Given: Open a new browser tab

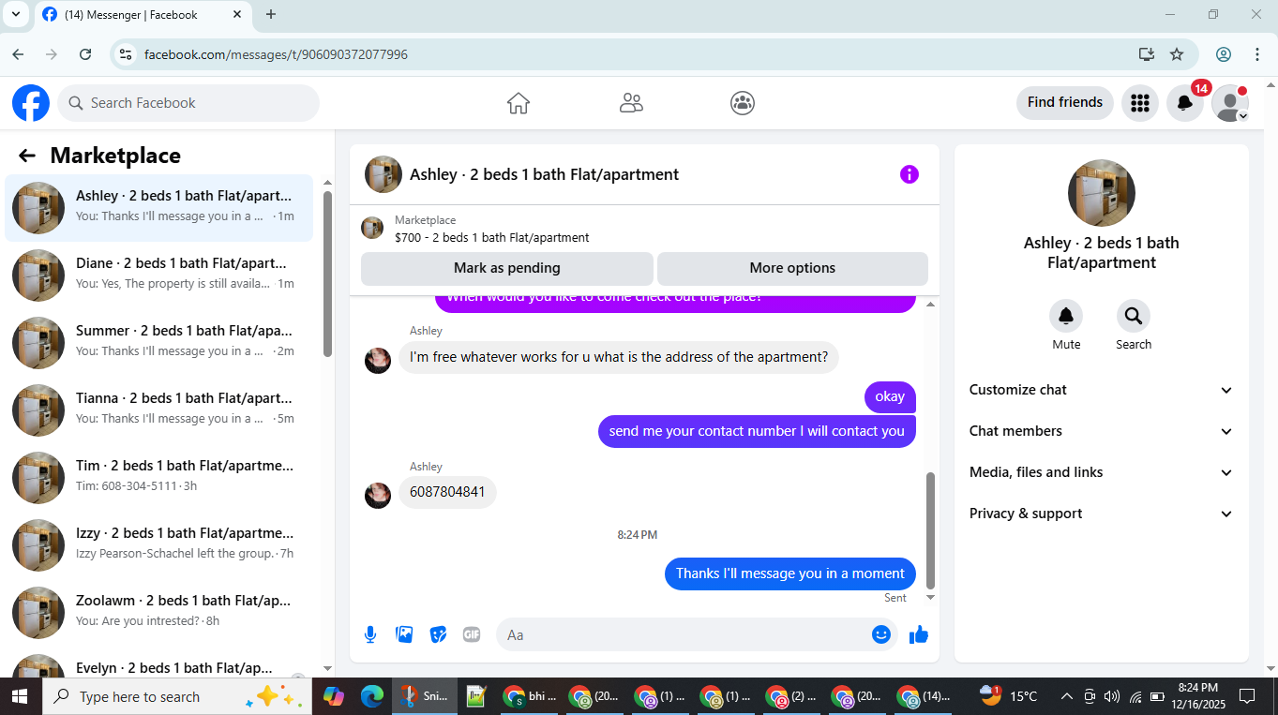Looking at the screenshot, I should coord(271,14).
